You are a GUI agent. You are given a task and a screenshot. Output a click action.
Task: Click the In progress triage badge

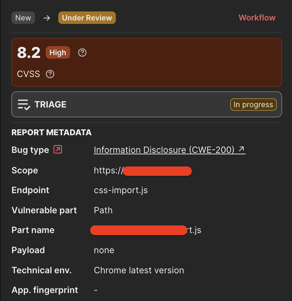point(254,105)
